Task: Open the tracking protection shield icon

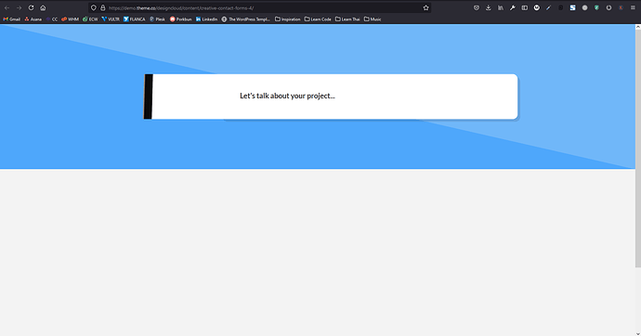Action: point(94,7)
